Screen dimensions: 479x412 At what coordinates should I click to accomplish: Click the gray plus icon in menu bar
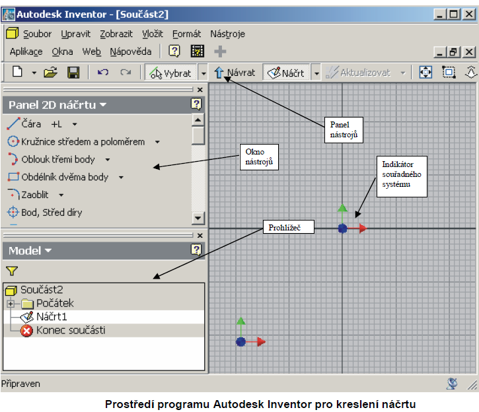(x=220, y=51)
